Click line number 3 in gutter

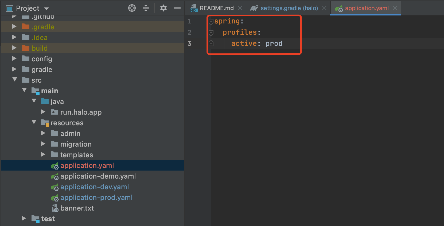click(x=189, y=43)
